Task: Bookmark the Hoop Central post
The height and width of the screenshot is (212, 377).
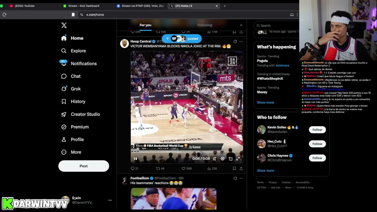Action: 234,168
